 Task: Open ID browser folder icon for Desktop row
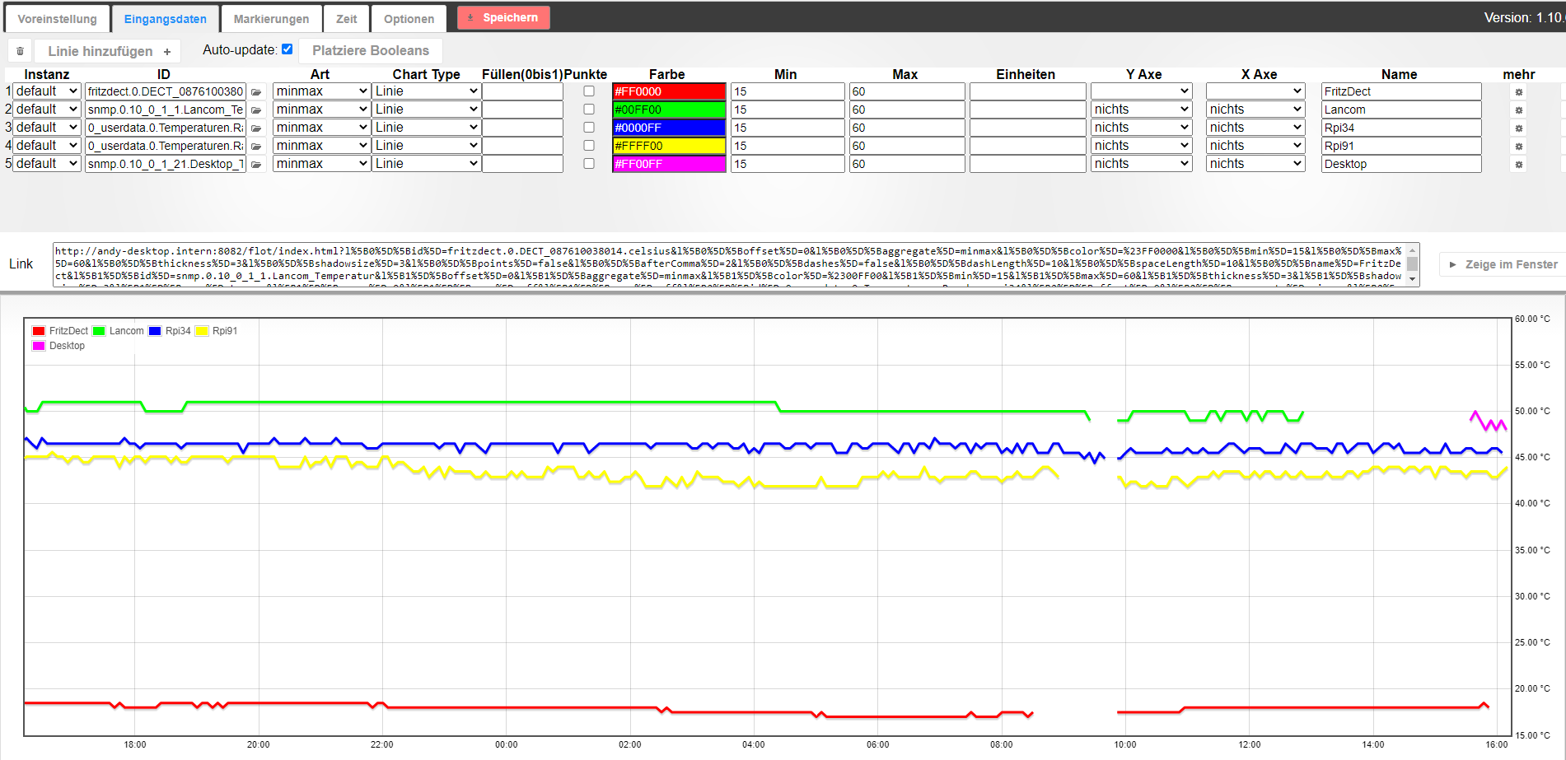(256, 165)
